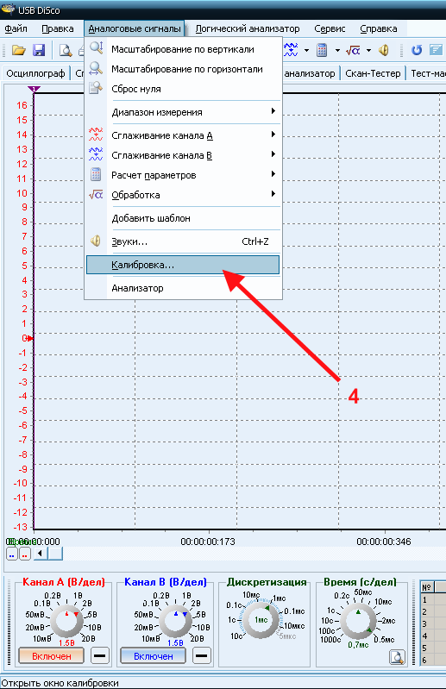
Task: Click row 1 in the № table
Action: (x=433, y=599)
